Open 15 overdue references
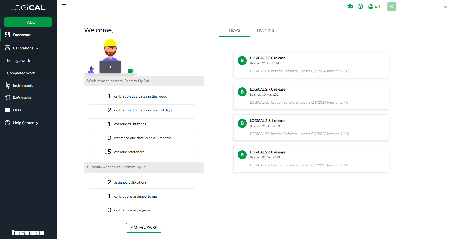The width and height of the screenshot is (451, 239). pyautogui.click(x=141, y=152)
